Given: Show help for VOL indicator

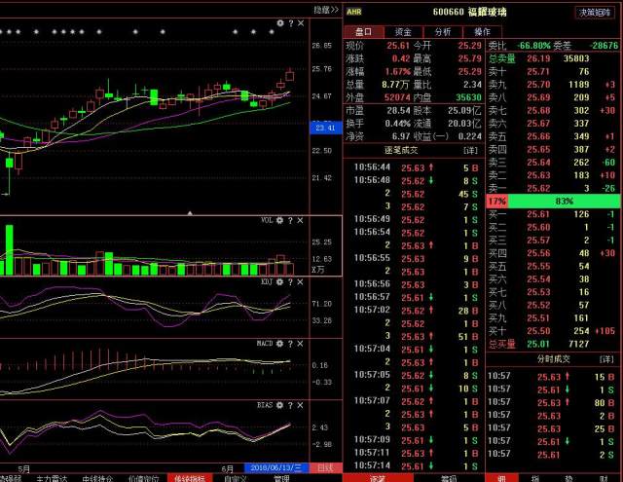Looking at the screenshot, I should (x=290, y=220).
